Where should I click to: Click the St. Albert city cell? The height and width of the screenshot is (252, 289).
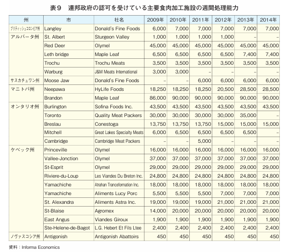tap(68, 37)
